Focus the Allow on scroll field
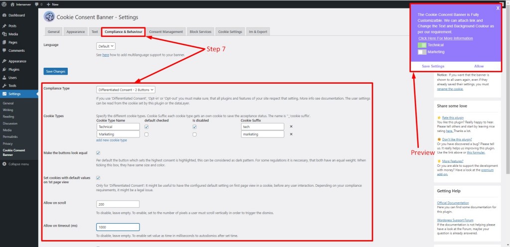510x247 pixels. tap(118, 204)
